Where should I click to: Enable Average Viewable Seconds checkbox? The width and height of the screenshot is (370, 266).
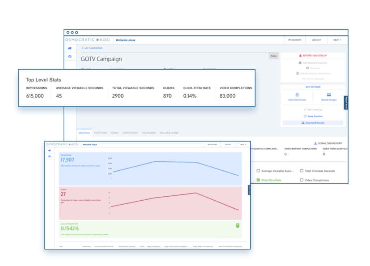(258, 171)
